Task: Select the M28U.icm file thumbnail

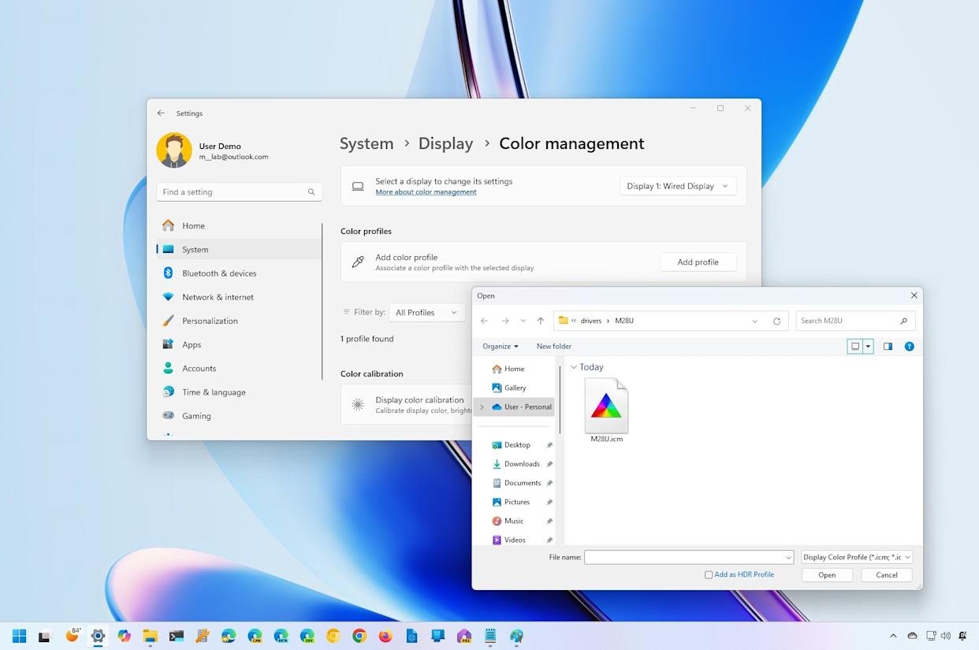Action: (x=606, y=408)
